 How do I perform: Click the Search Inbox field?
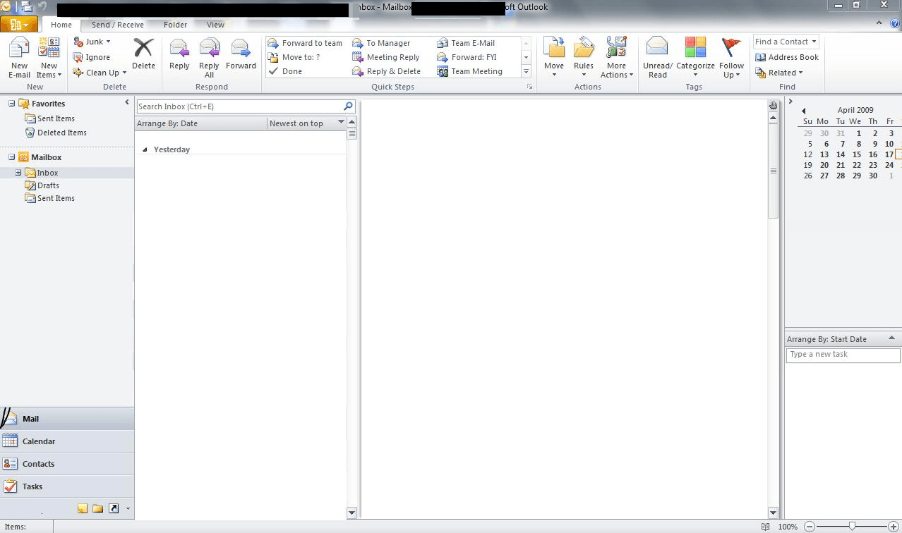[x=239, y=106]
